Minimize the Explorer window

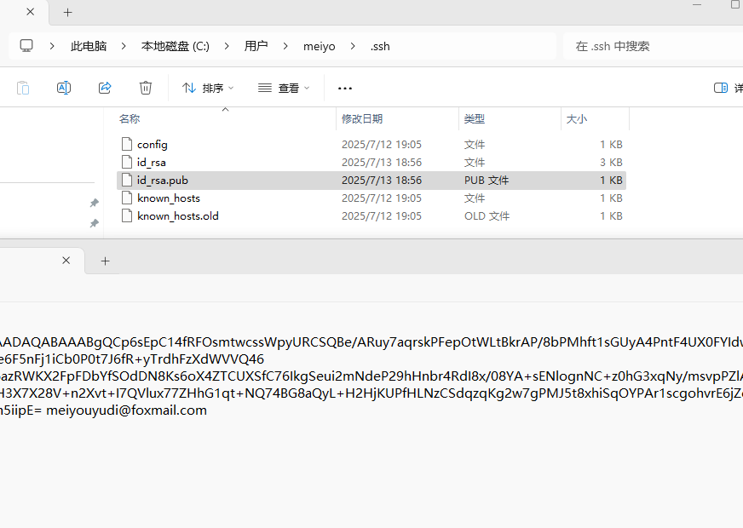697,4
